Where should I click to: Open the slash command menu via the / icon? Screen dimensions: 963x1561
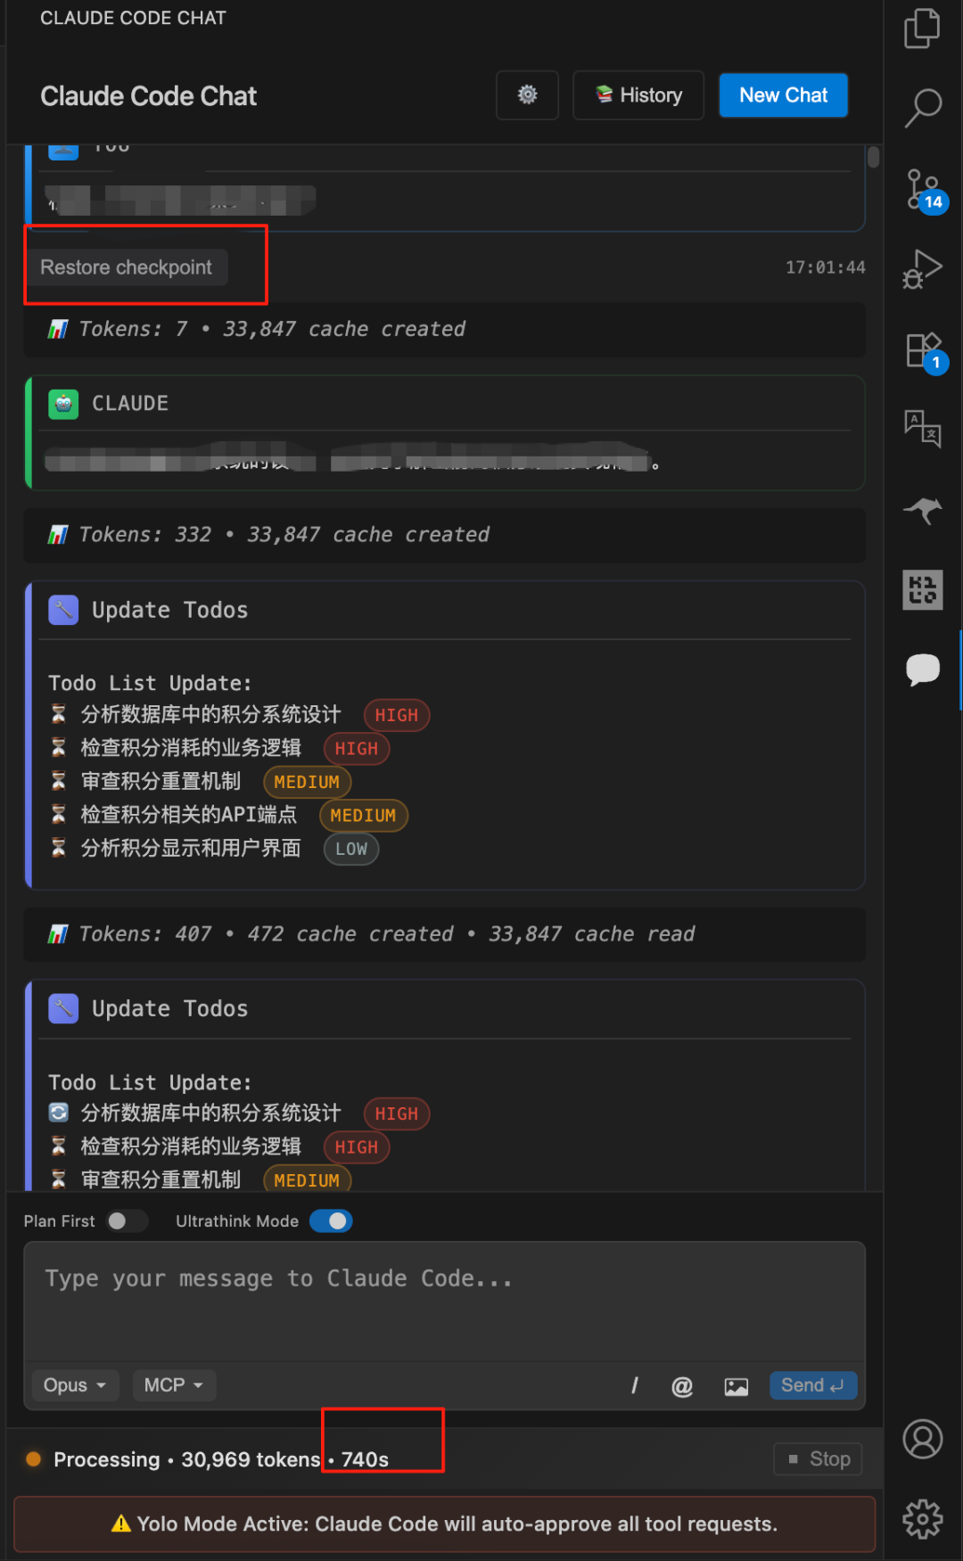click(x=634, y=1384)
